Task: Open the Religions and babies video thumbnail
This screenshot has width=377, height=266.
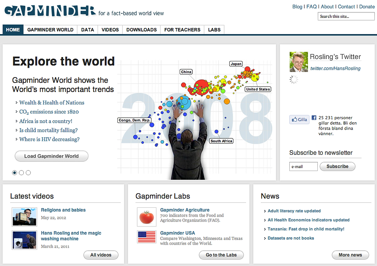Action: tap(24, 217)
